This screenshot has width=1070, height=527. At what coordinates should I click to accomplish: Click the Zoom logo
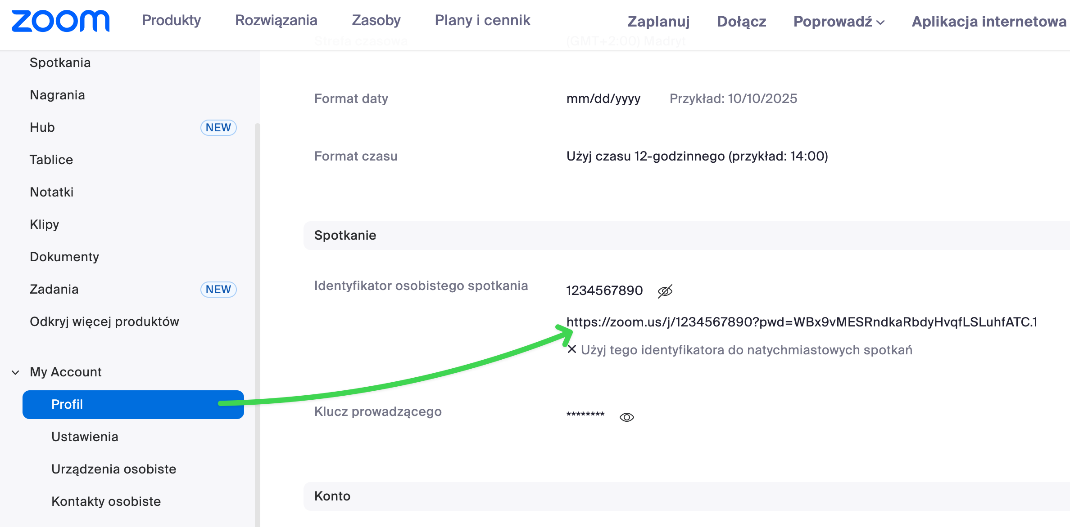coord(60,21)
